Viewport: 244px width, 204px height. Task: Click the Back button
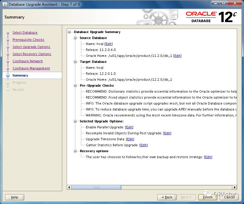point(167,197)
